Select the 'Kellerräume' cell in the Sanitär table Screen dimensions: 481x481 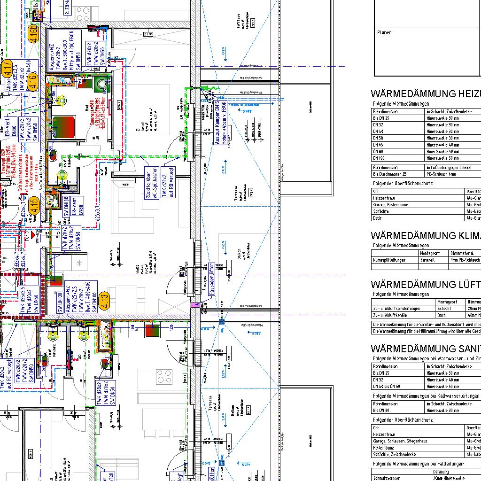pyautogui.click(x=418, y=448)
